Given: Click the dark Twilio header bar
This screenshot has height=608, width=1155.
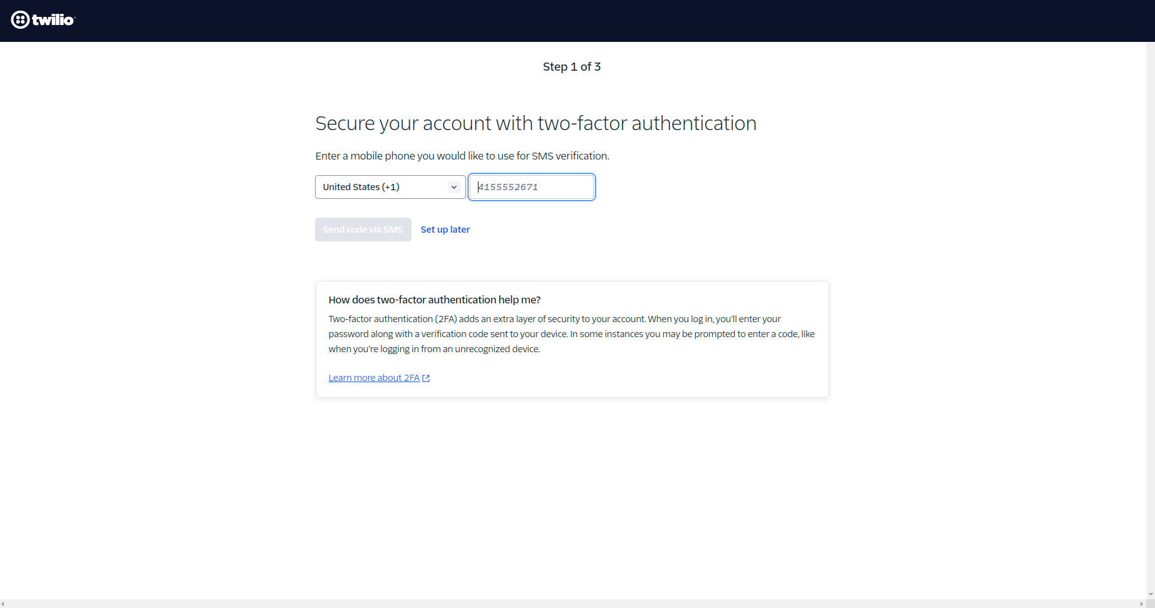Looking at the screenshot, I should [x=564, y=21].
